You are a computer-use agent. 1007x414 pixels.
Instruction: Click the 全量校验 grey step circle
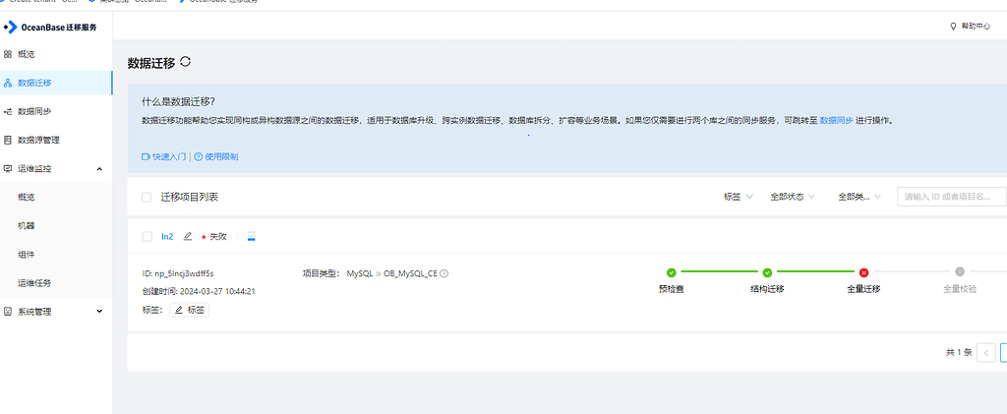point(960,272)
